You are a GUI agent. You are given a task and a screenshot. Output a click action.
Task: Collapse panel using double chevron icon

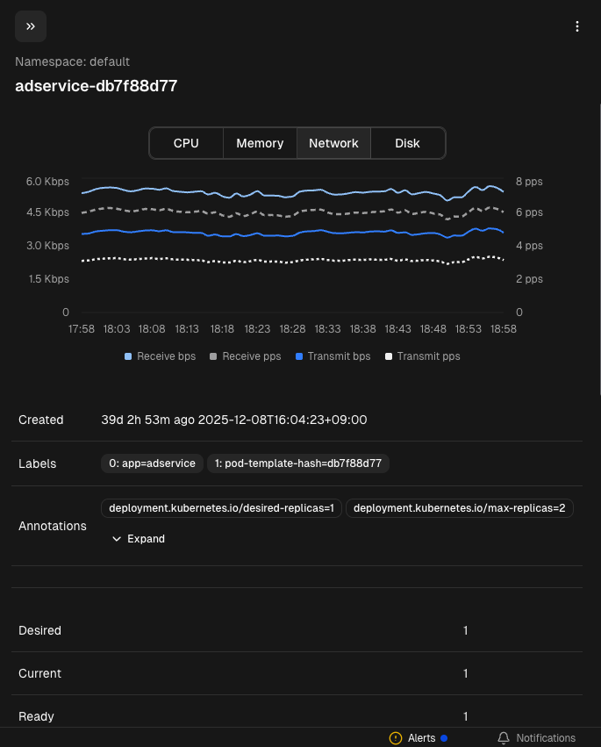click(31, 26)
